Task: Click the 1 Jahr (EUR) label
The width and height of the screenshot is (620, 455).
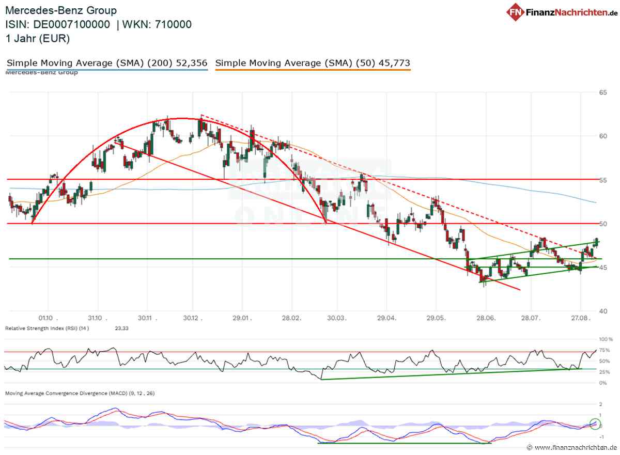Action: pos(37,38)
